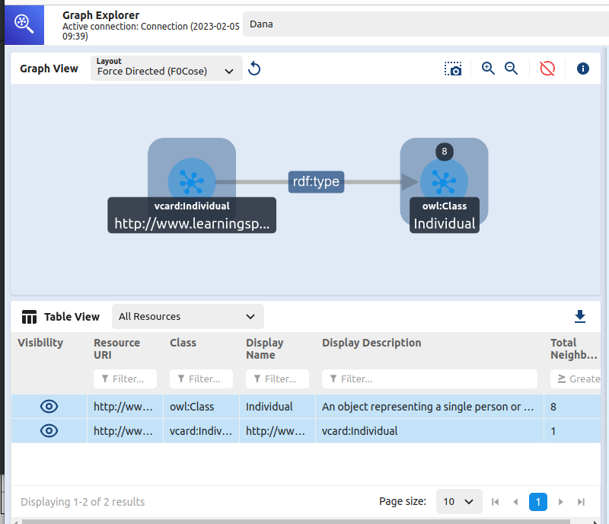Viewport: 609px width, 524px height.
Task: Click the Visibility column header
Action: [40, 343]
